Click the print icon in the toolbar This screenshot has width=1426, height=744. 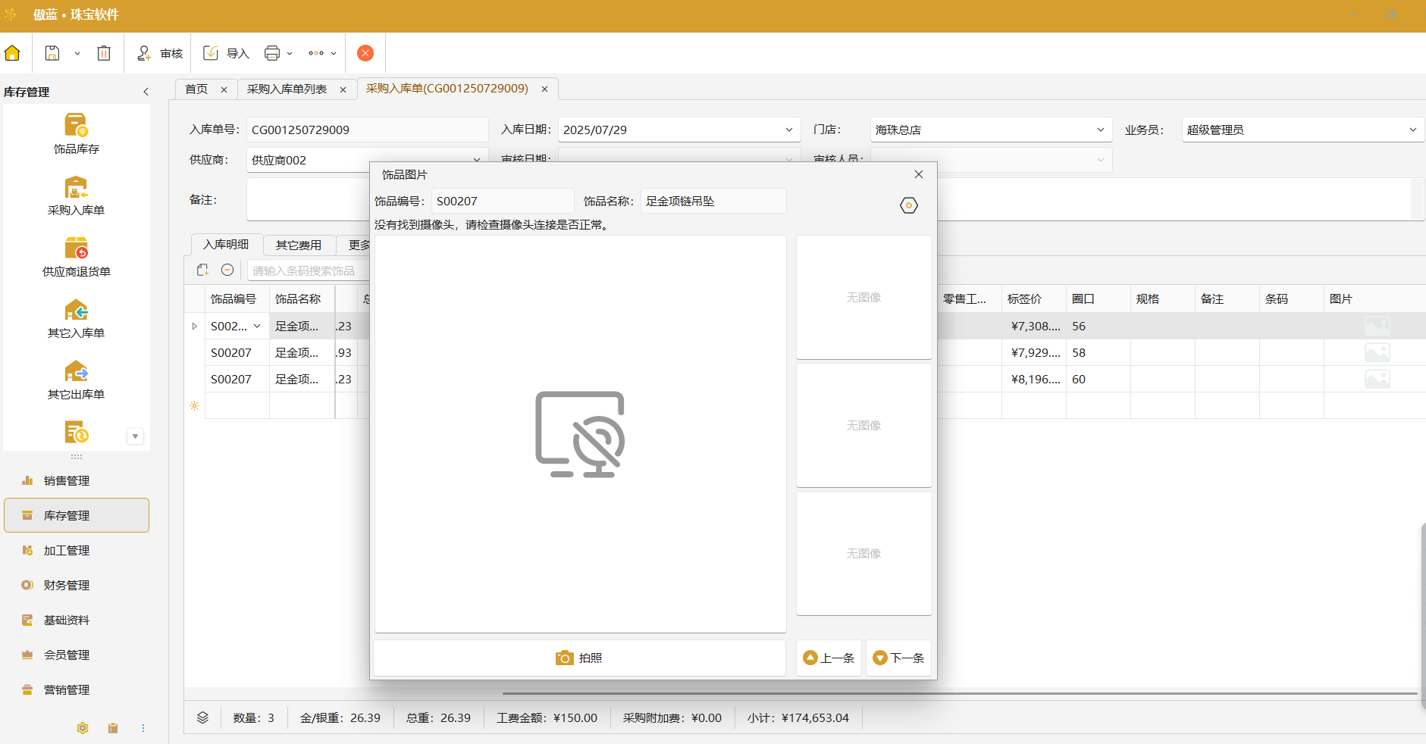(272, 53)
